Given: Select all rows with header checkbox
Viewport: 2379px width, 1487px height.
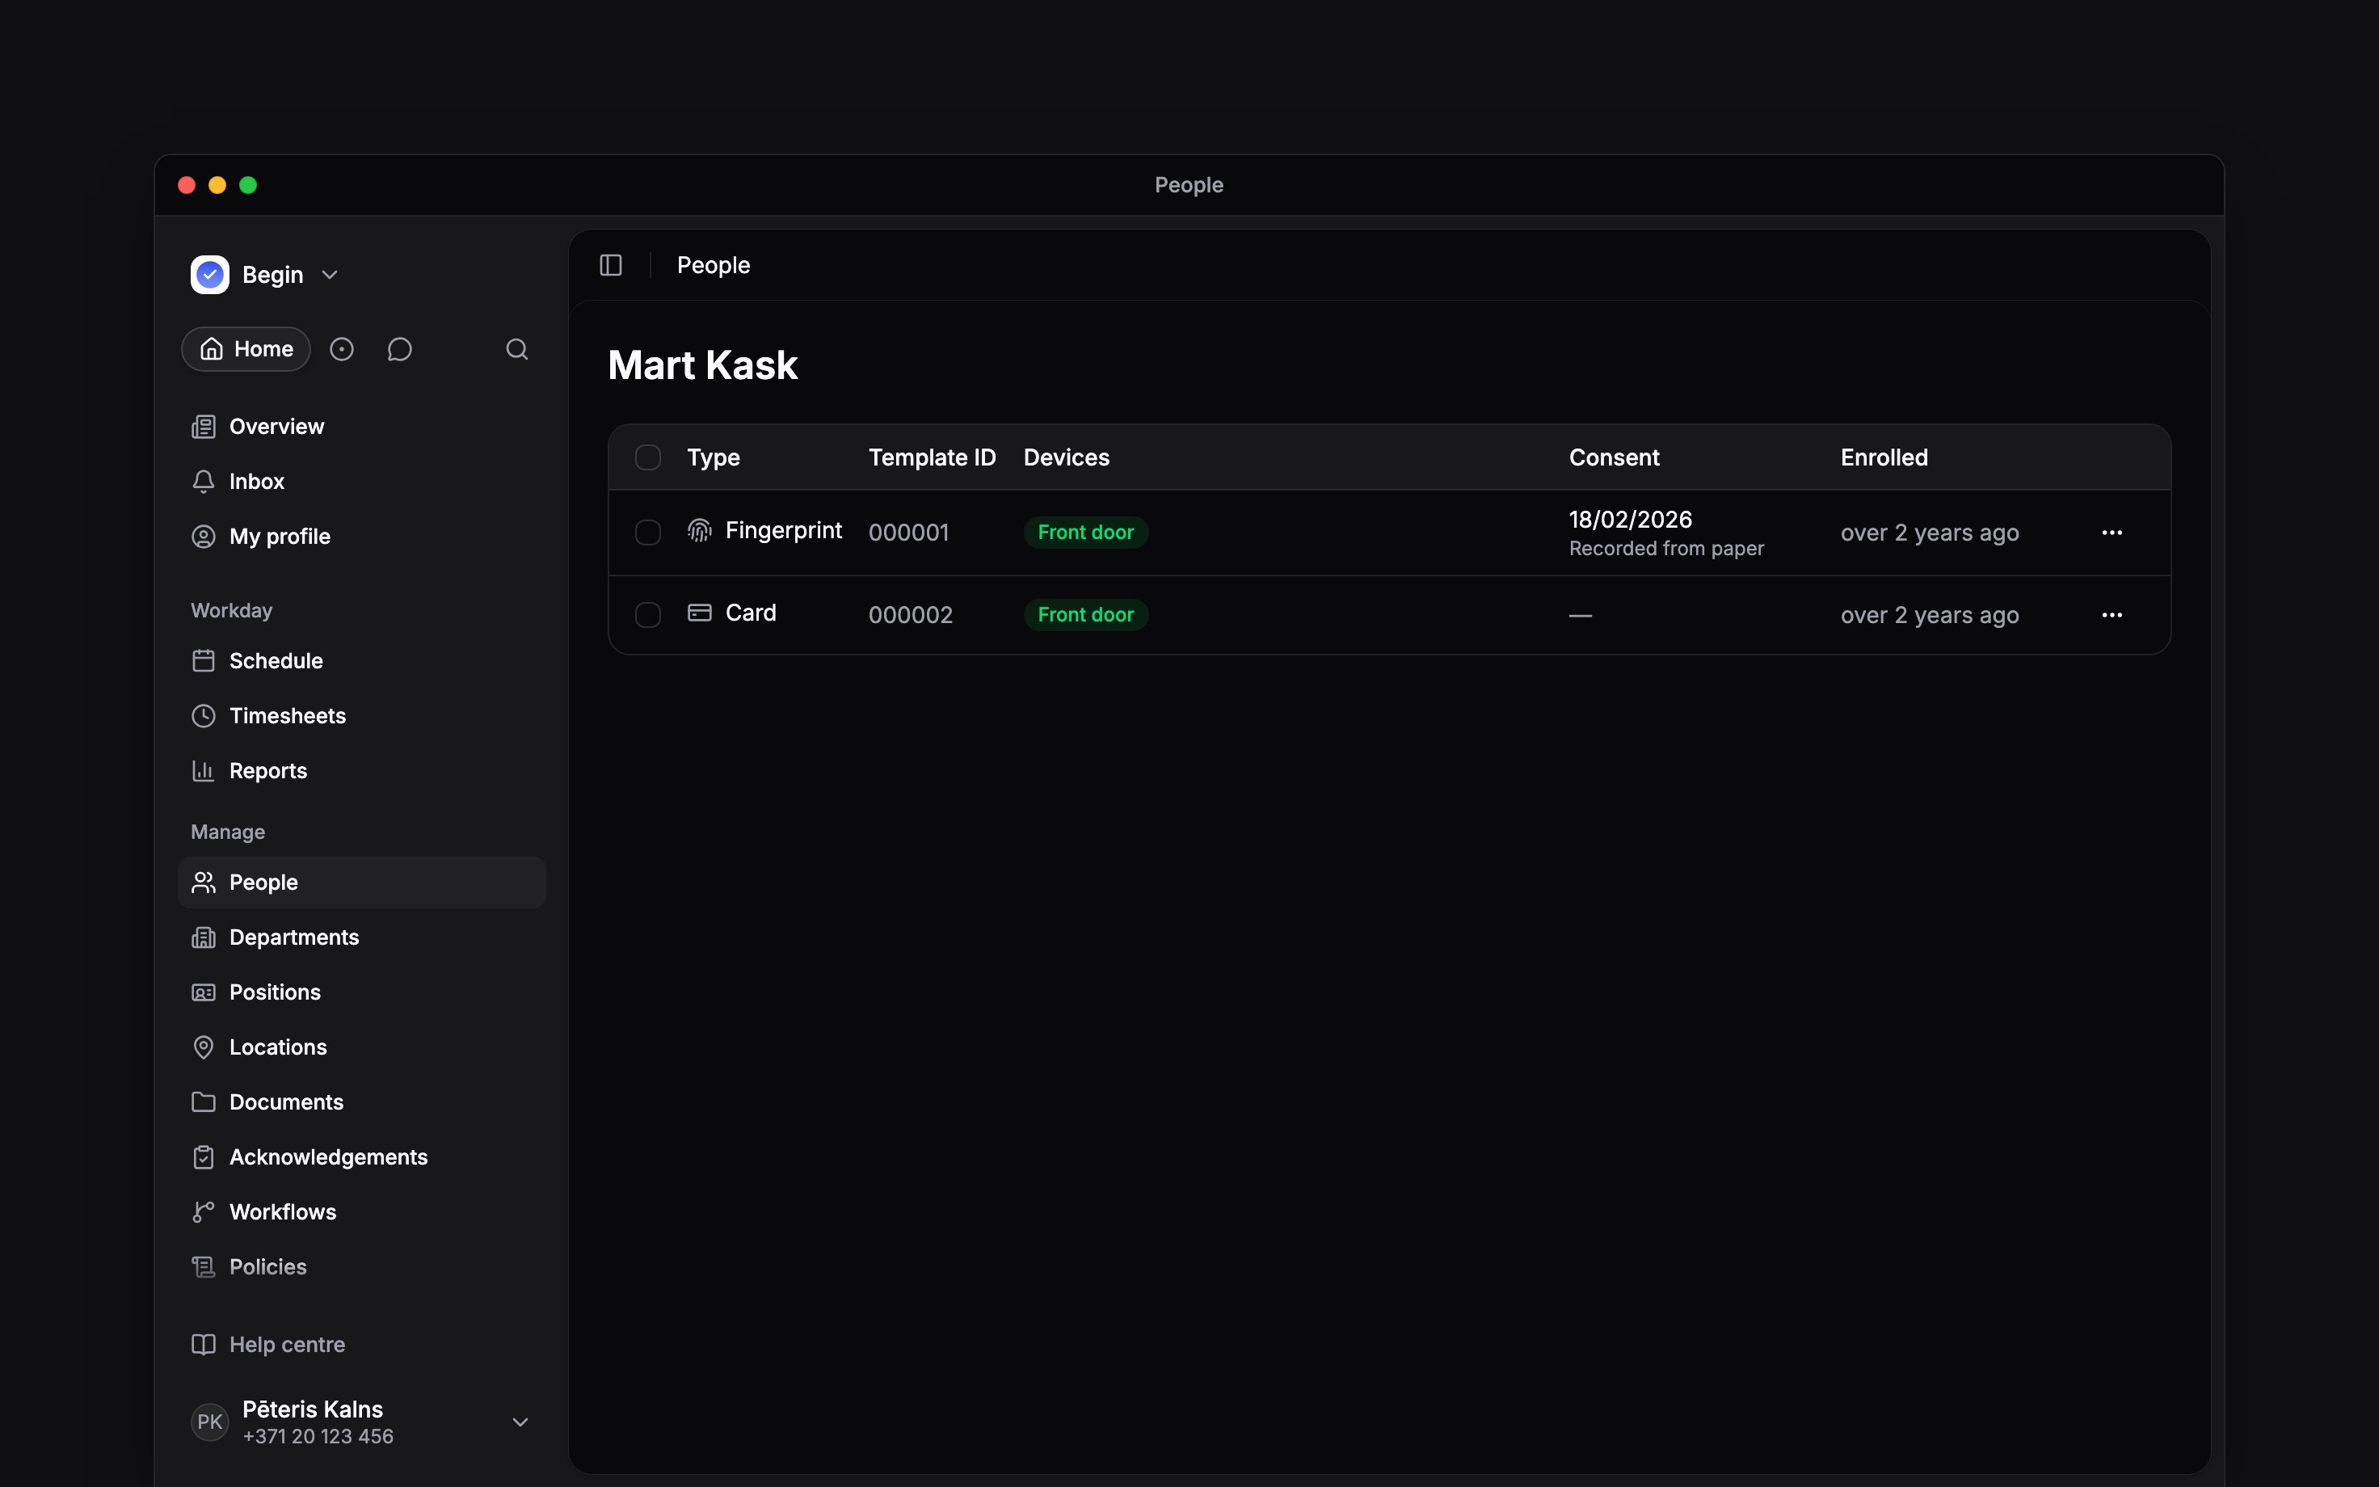Looking at the screenshot, I should pyautogui.click(x=648, y=457).
